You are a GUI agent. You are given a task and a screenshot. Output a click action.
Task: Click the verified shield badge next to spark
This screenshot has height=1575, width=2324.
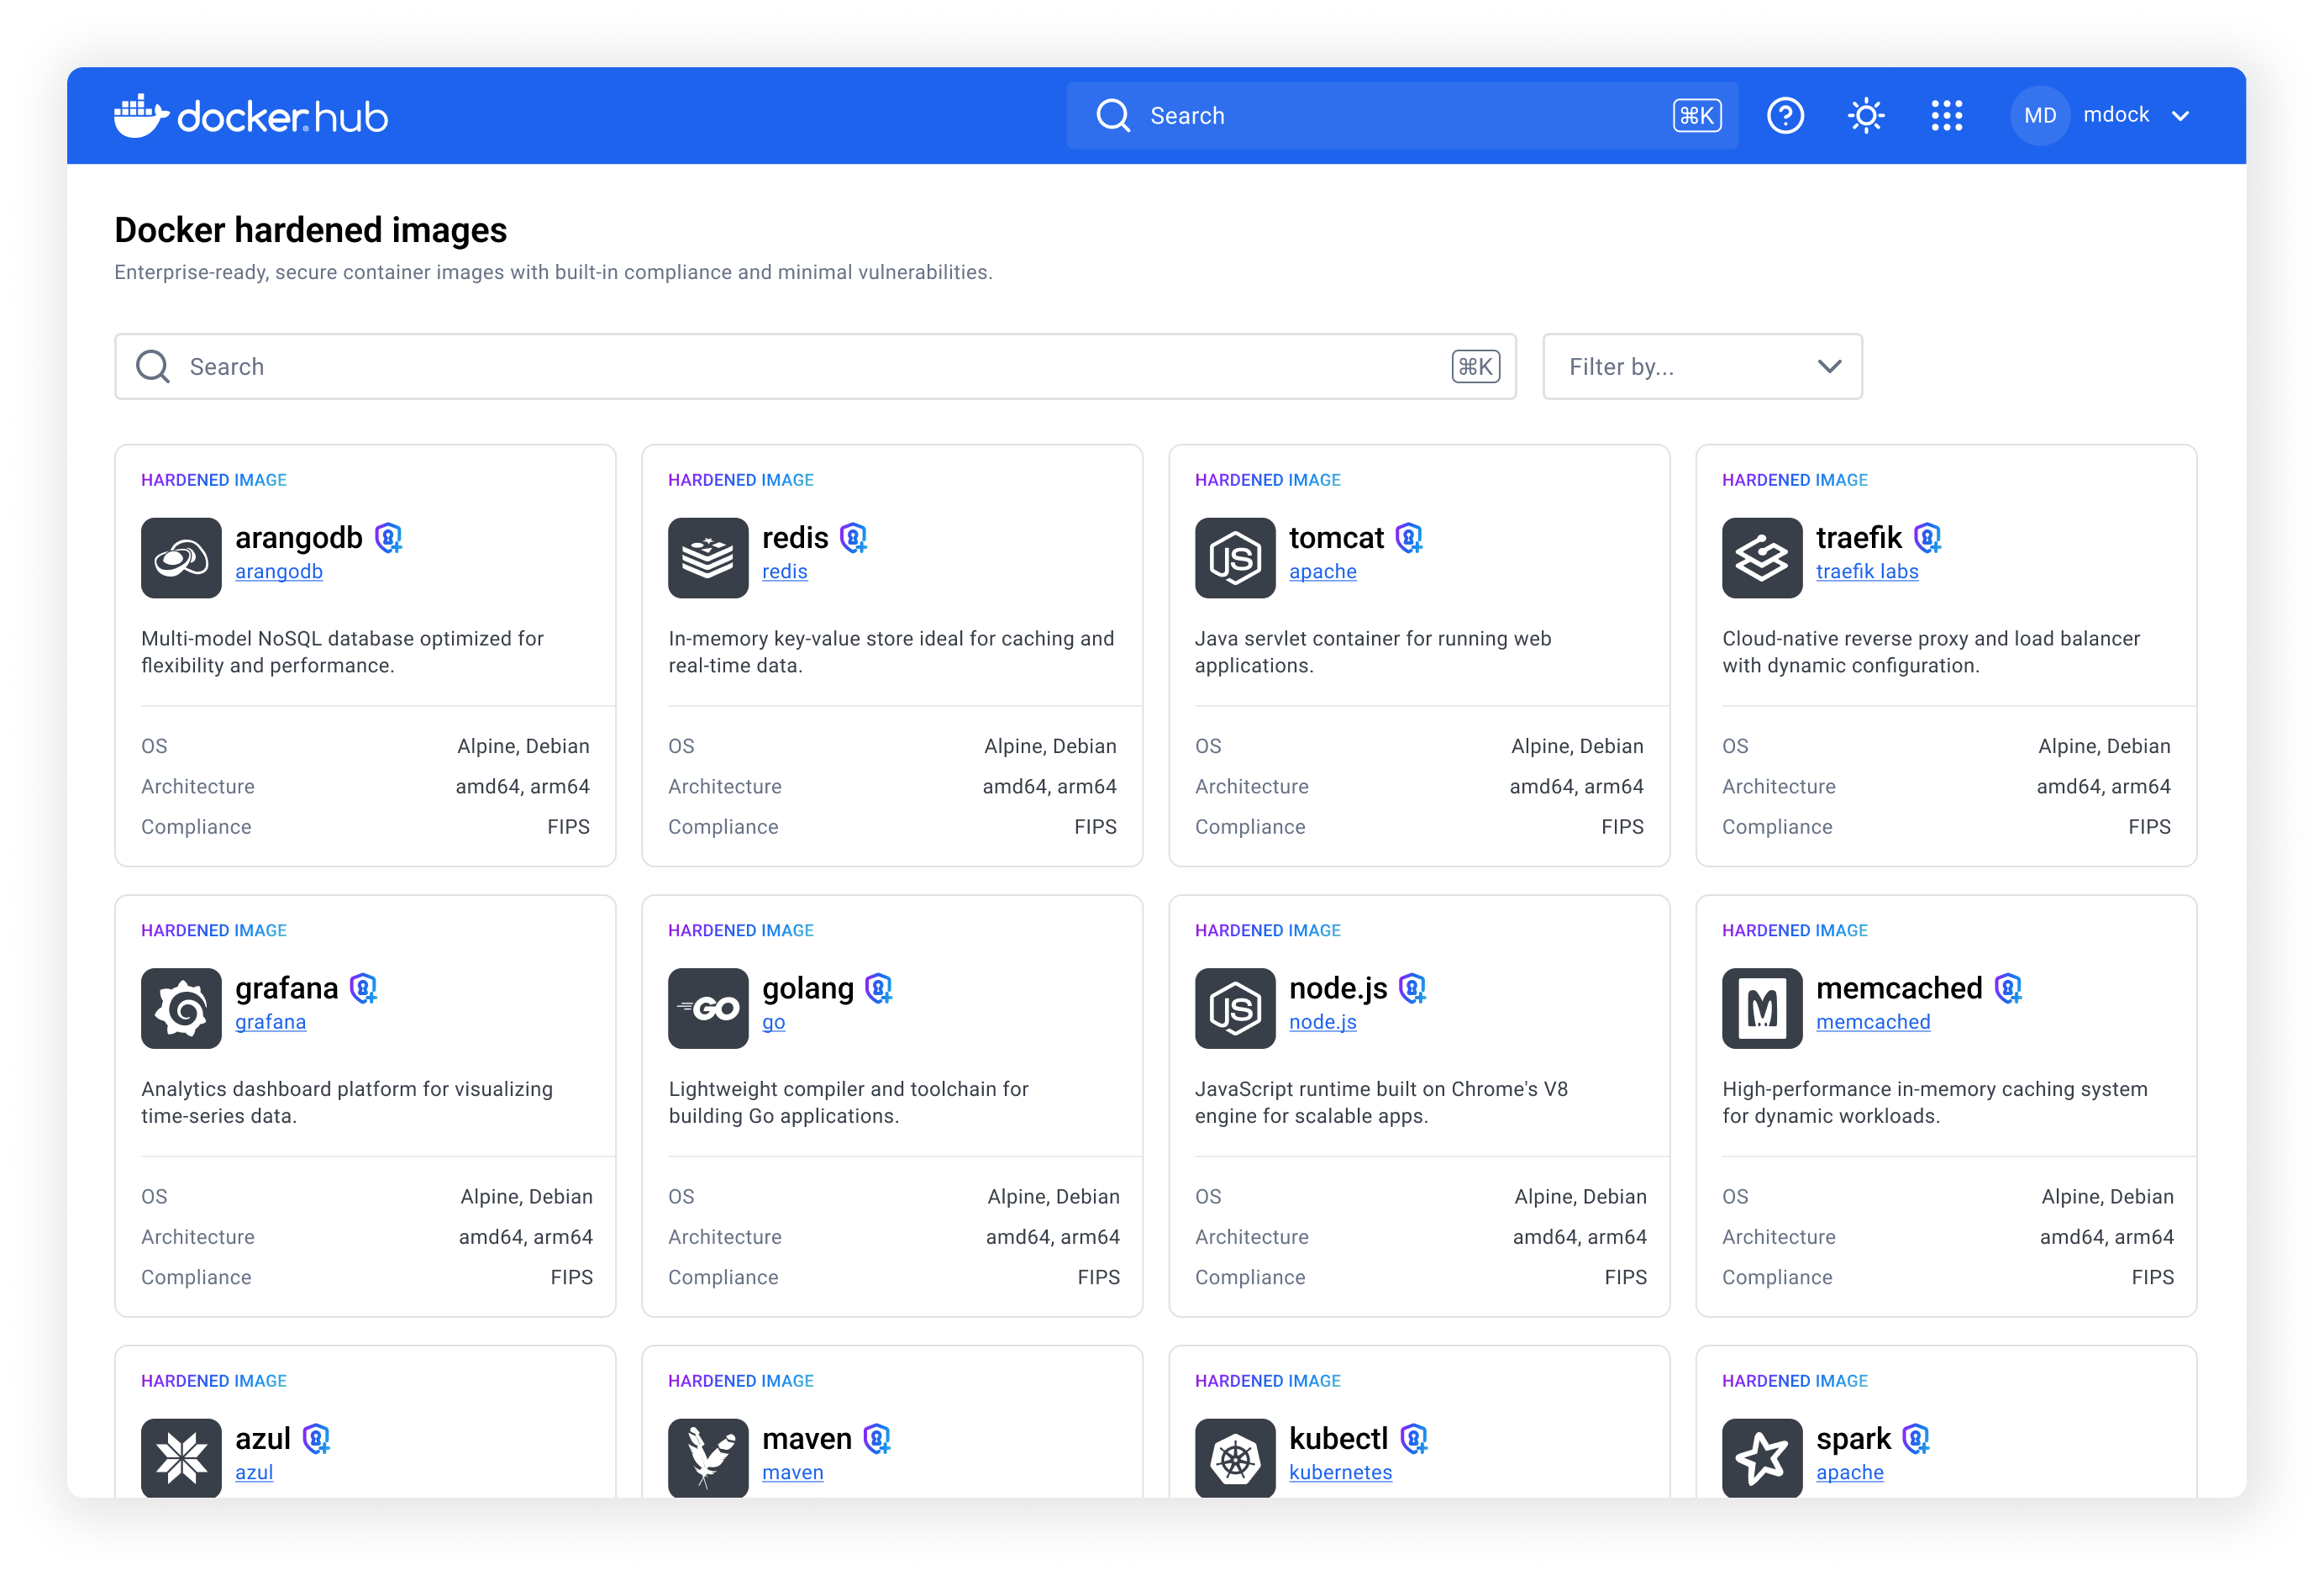pos(1916,1439)
